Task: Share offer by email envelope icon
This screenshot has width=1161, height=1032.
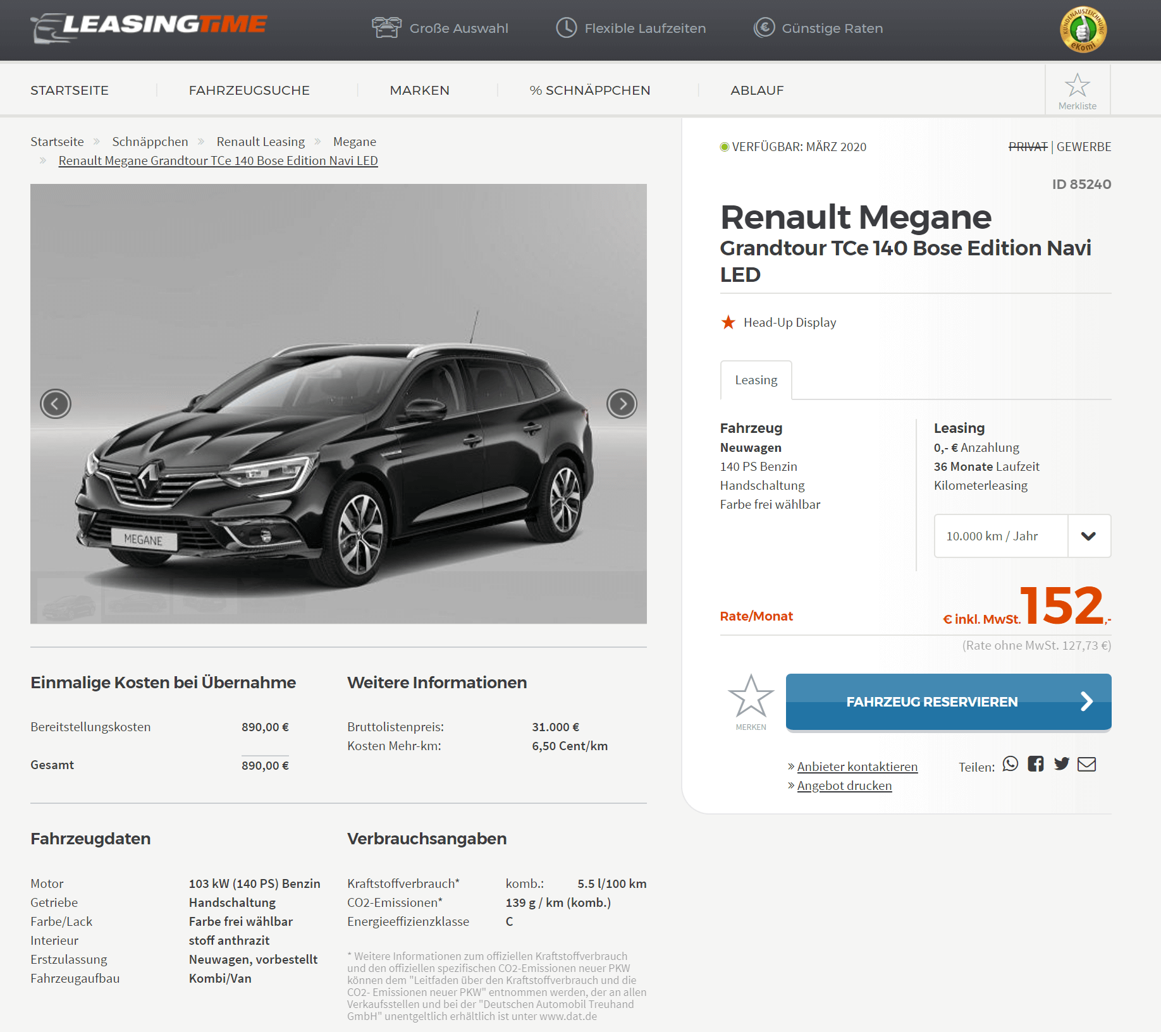Action: tap(1087, 765)
